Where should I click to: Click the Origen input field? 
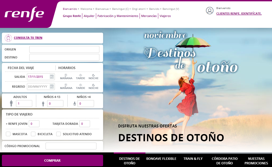point(64,49)
